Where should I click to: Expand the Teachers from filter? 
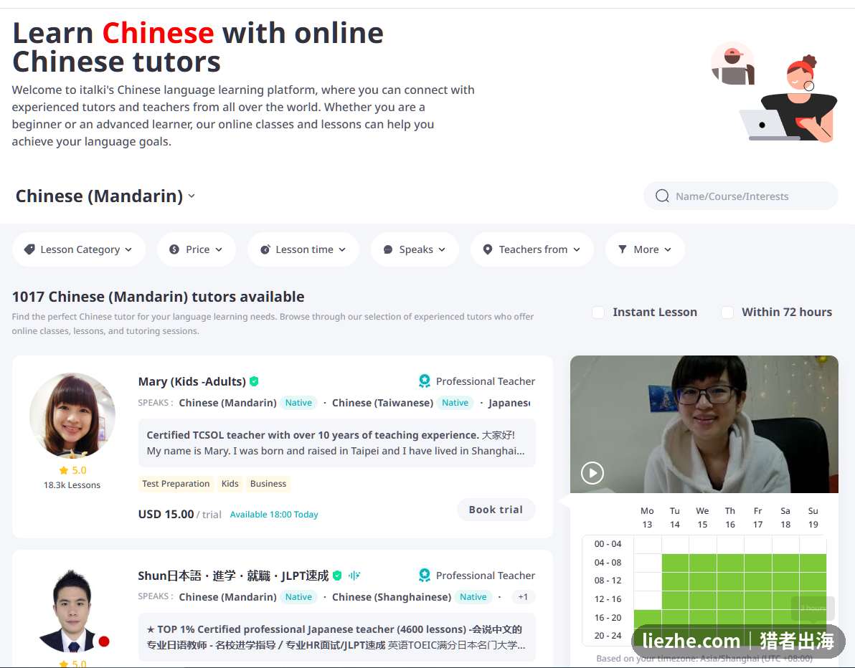coord(532,249)
